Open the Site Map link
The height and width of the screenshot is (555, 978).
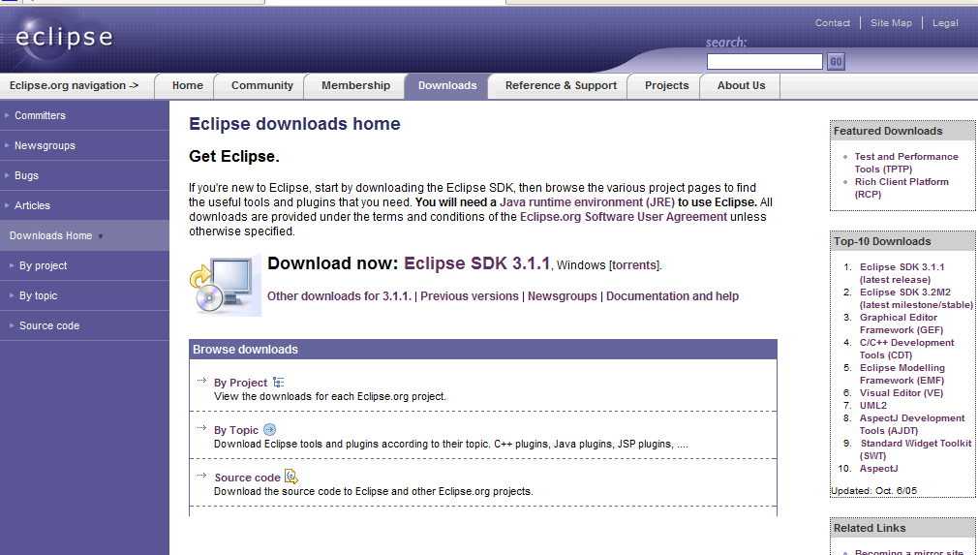pos(891,23)
